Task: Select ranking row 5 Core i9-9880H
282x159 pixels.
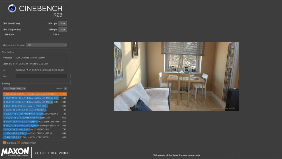Action: click(x=35, y=110)
